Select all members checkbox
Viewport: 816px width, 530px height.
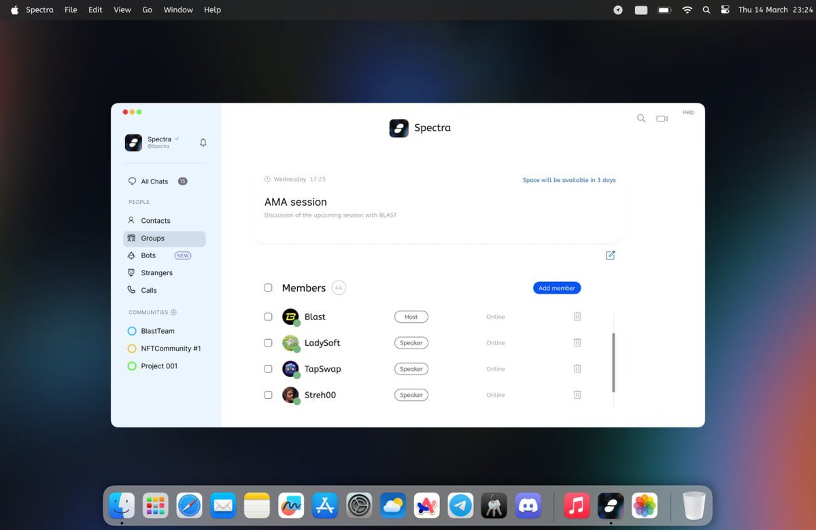pos(268,288)
